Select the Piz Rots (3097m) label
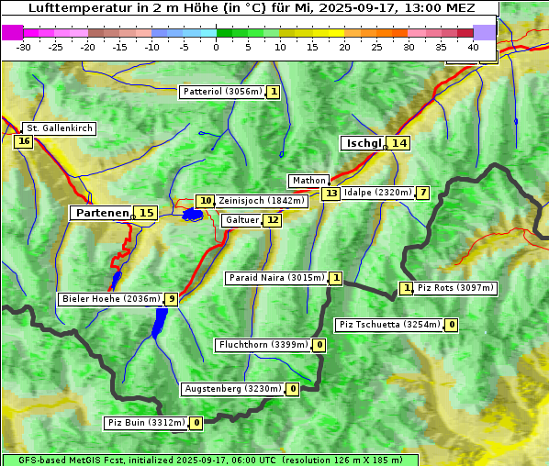The width and height of the screenshot is (549, 466). [455, 288]
